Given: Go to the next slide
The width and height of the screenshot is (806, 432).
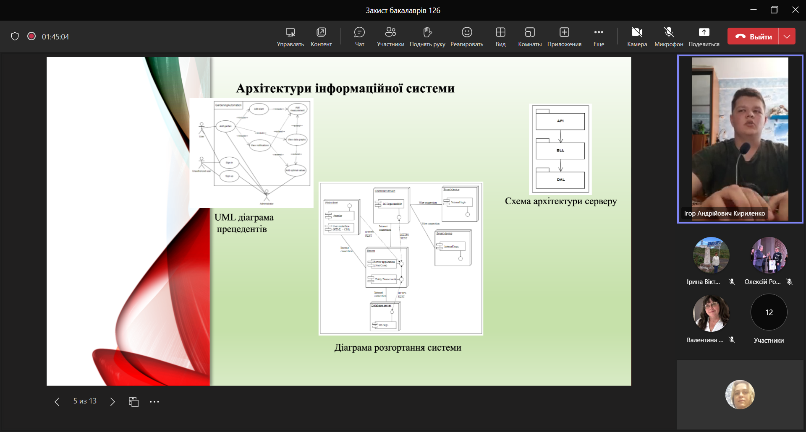Looking at the screenshot, I should pos(112,402).
